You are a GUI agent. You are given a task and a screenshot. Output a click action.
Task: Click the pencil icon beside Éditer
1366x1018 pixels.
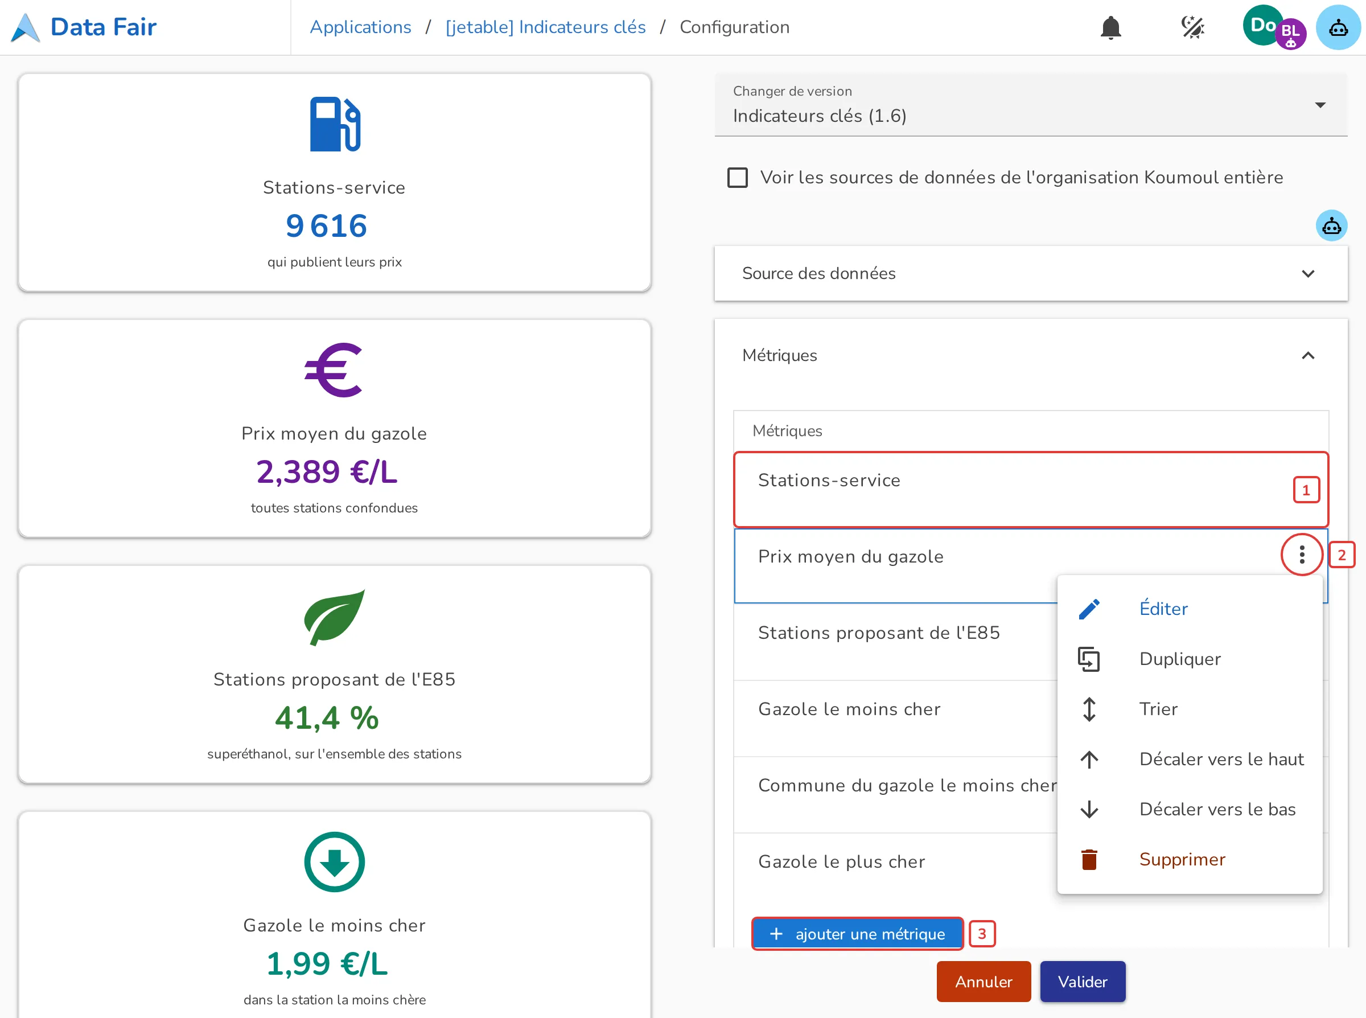[x=1089, y=609]
